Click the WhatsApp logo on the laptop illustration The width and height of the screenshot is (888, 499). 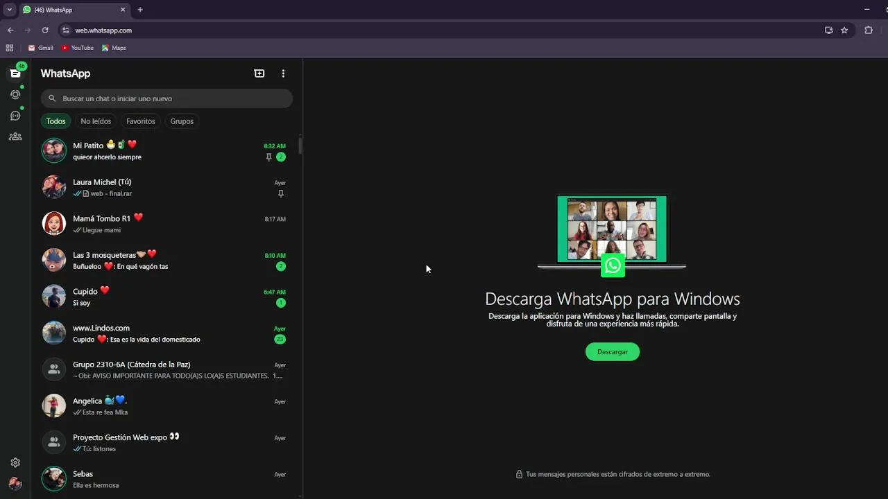click(613, 265)
